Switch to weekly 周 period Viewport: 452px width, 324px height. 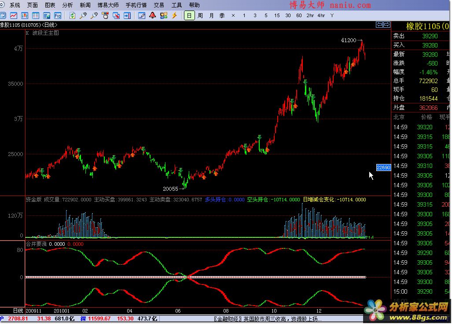point(200,15)
